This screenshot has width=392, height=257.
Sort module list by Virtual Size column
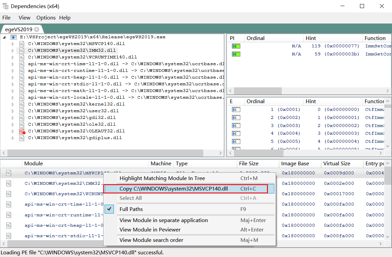[x=342, y=164]
